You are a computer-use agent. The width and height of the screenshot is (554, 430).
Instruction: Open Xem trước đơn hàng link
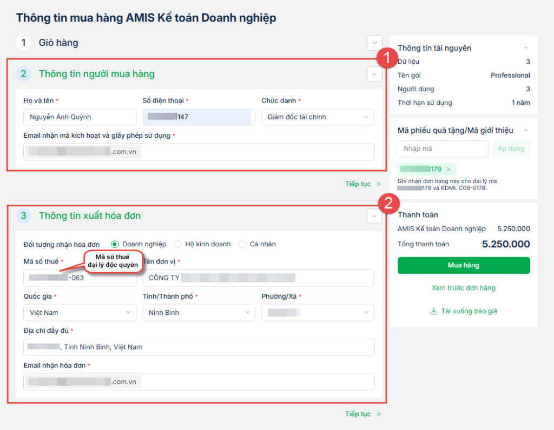464,288
